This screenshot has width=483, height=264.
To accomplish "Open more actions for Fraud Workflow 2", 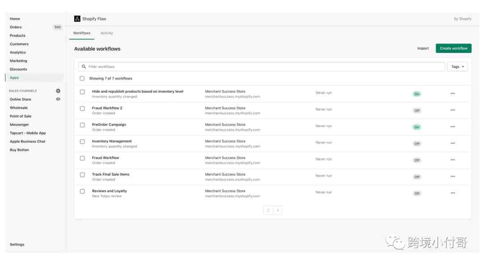I will point(453,110).
